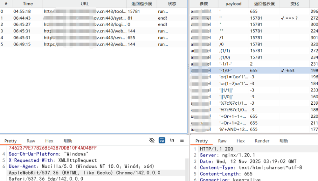Sort right table by 变化 column header
Viewport: 318px width, 181px height.
point(295,4)
